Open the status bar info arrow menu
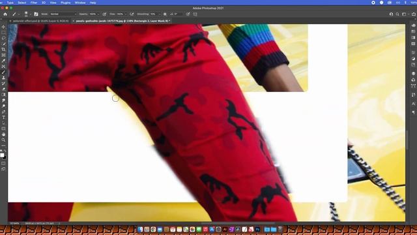 [x=59, y=223]
